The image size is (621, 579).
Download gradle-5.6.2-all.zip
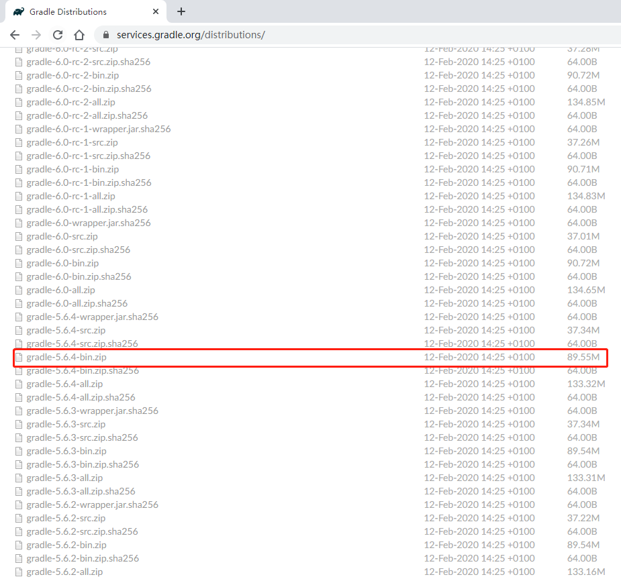[64, 572]
